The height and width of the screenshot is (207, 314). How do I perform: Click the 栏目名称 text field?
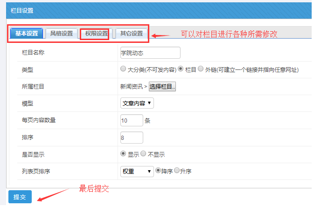coord(150,53)
